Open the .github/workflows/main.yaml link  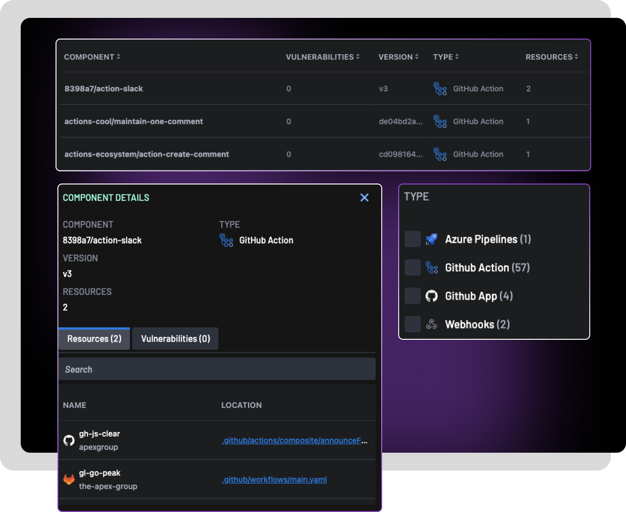pos(274,480)
